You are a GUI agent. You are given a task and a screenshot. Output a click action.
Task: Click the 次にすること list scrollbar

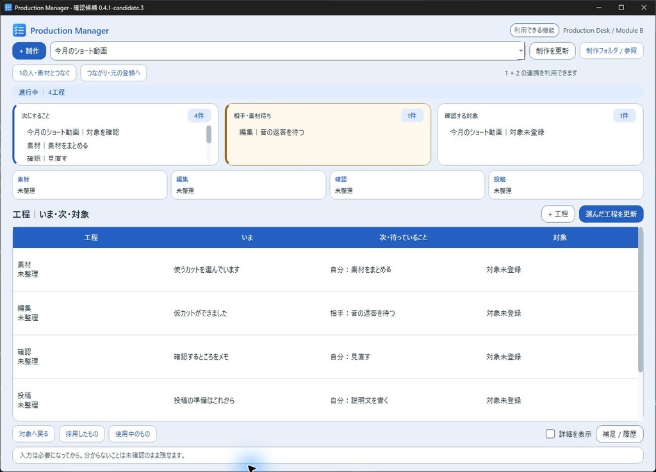click(x=209, y=134)
